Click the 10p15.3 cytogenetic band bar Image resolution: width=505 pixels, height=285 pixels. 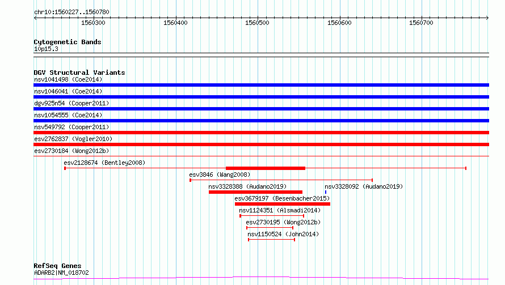click(261, 55)
